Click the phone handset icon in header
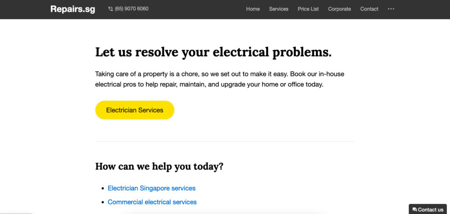The width and height of the screenshot is (450, 214). pyautogui.click(x=110, y=9)
